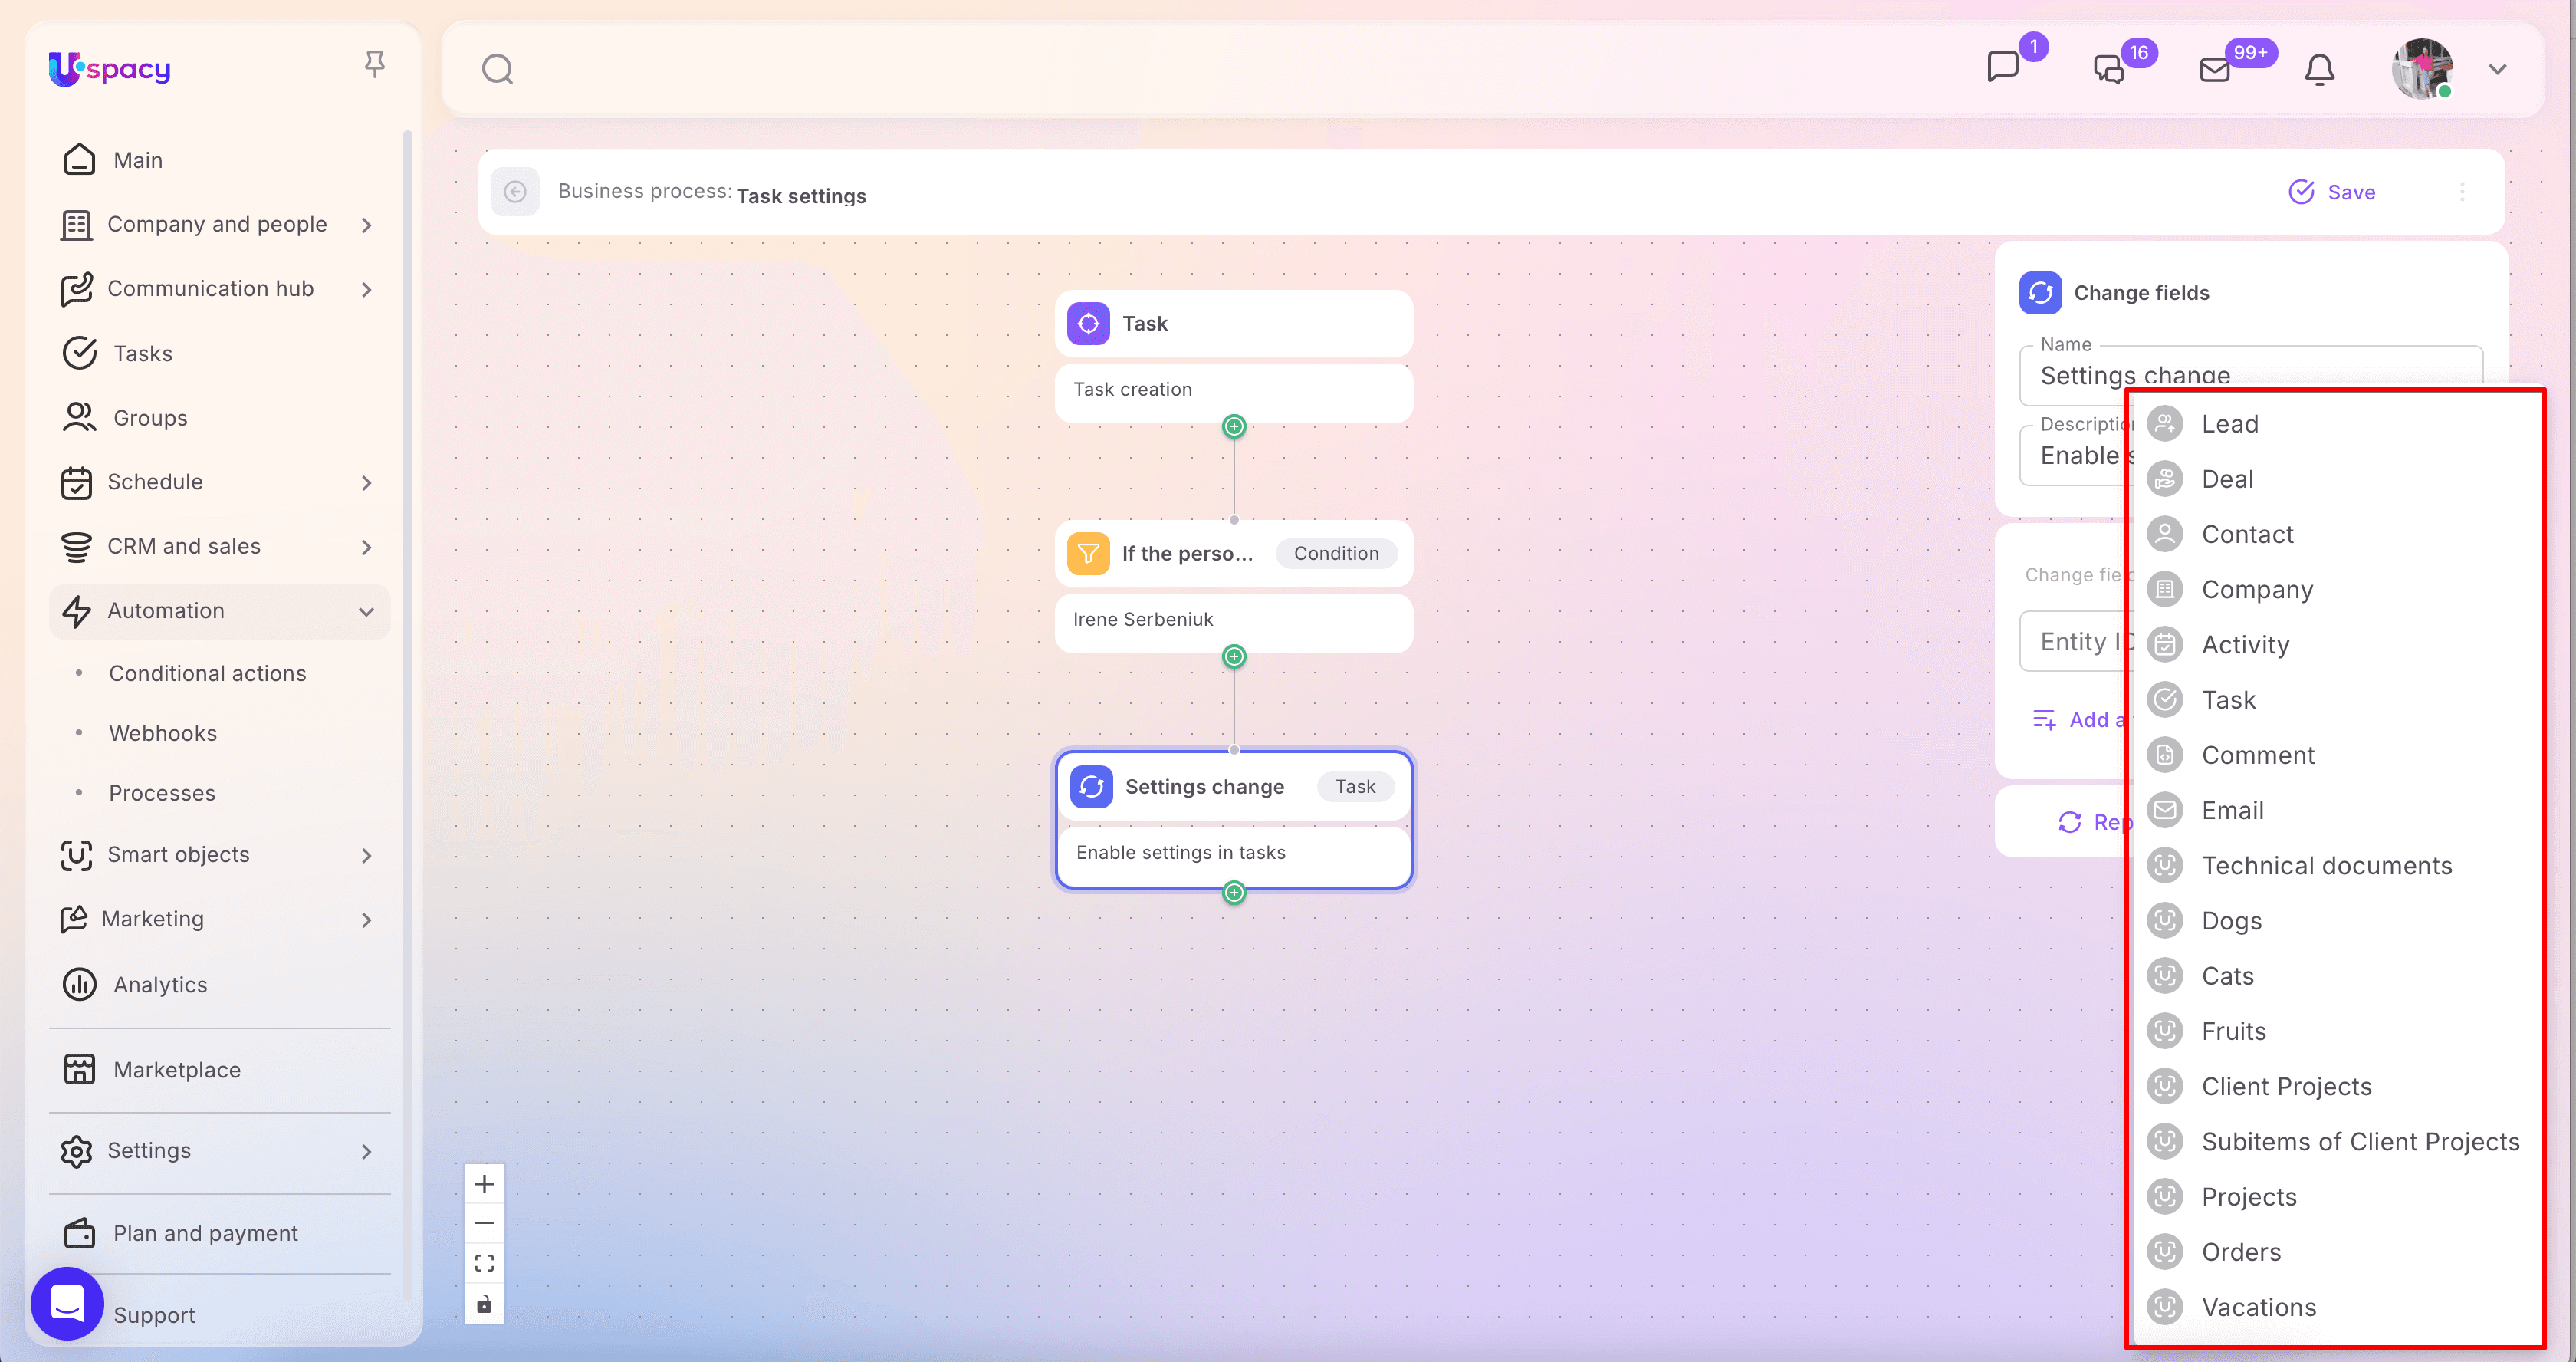The height and width of the screenshot is (1362, 2576).
Task: Zoom in canvas with plus button
Action: [484, 1184]
